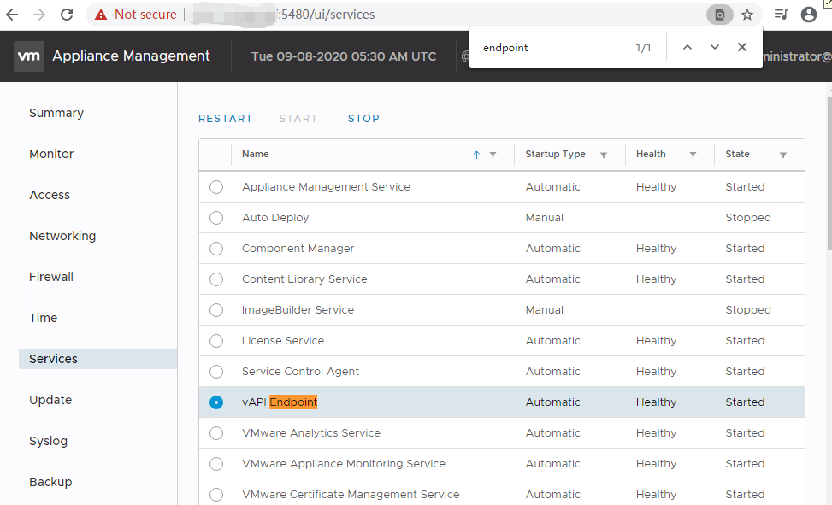Click the Name column header
The height and width of the screenshot is (505, 832).
[x=255, y=155]
